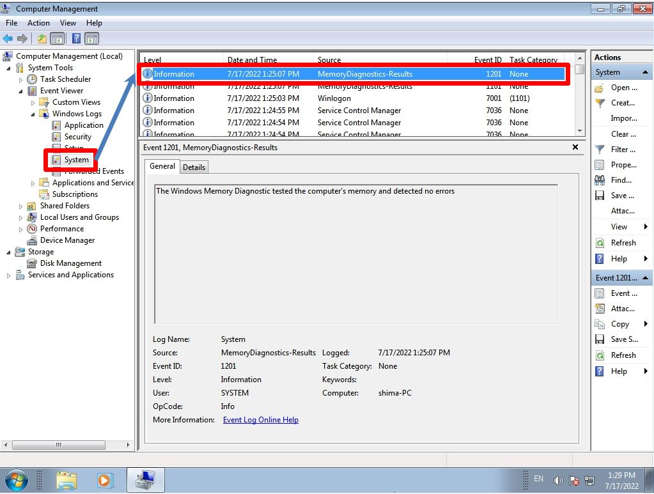Select the Filter Current Log icon
The height and width of the screenshot is (494, 654).
point(600,149)
